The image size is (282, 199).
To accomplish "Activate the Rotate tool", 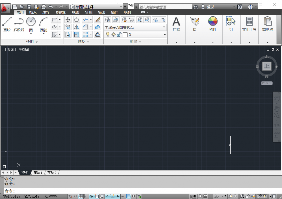I will tap(77, 20).
